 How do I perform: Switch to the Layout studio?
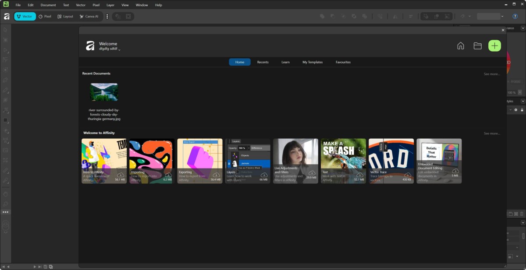pos(65,16)
